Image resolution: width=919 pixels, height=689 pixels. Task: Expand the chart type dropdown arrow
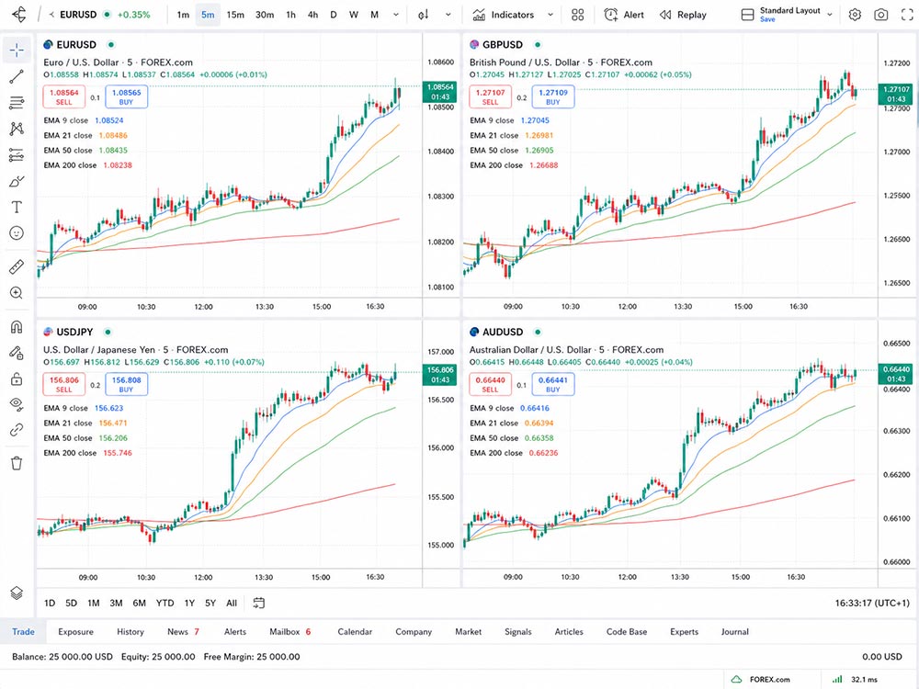point(448,15)
